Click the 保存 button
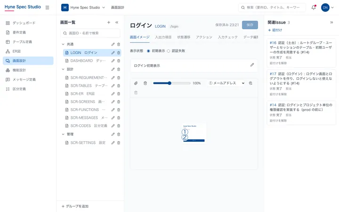This screenshot has height=212, width=339. 250,25
